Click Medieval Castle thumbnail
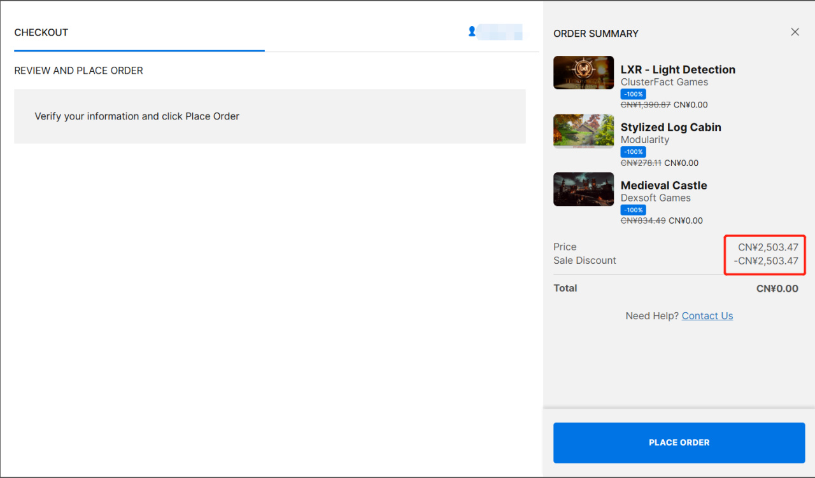815x478 pixels. (583, 189)
